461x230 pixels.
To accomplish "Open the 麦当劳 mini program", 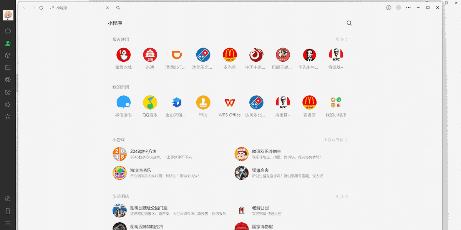I will 229,54.
